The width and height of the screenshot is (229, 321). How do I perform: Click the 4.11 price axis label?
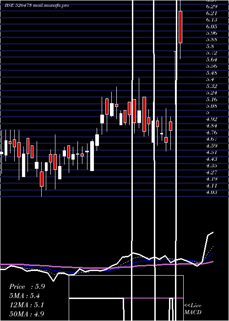[x=212, y=186]
